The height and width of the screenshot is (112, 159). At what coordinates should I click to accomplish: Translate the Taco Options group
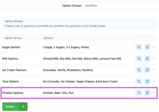click(139, 81)
